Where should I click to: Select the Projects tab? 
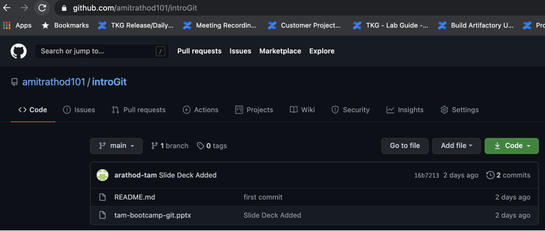(254, 110)
